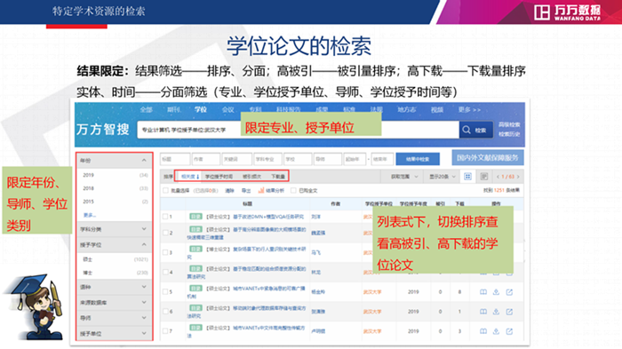Switch to list view icon
The image size is (622, 349).
pos(483,177)
